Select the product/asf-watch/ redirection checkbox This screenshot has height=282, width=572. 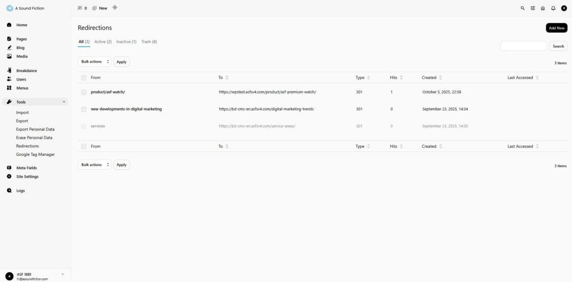pyautogui.click(x=84, y=92)
